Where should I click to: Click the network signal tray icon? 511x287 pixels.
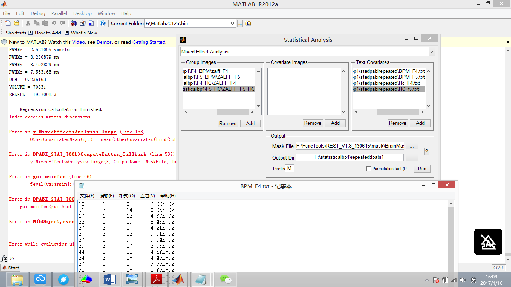pyautogui.click(x=454, y=280)
